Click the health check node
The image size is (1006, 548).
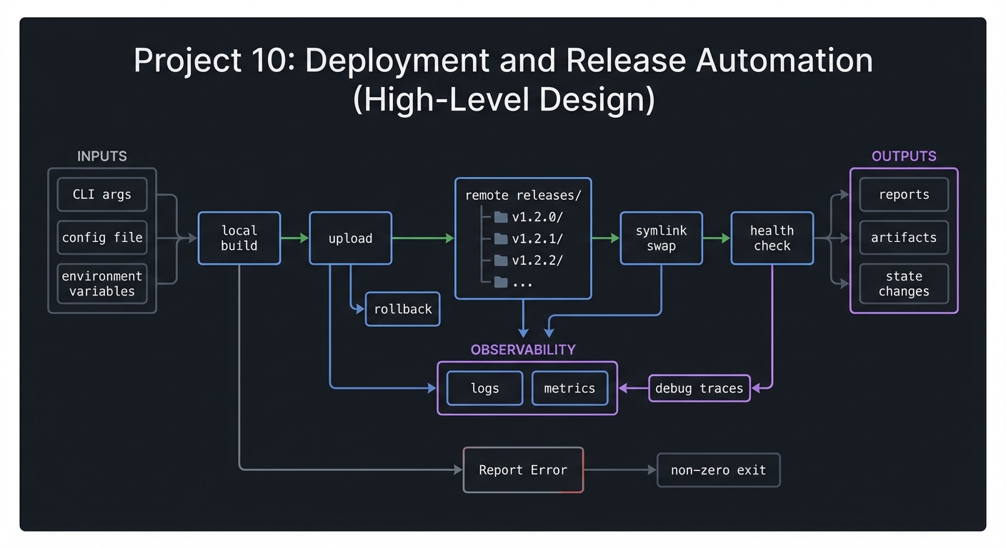772,238
